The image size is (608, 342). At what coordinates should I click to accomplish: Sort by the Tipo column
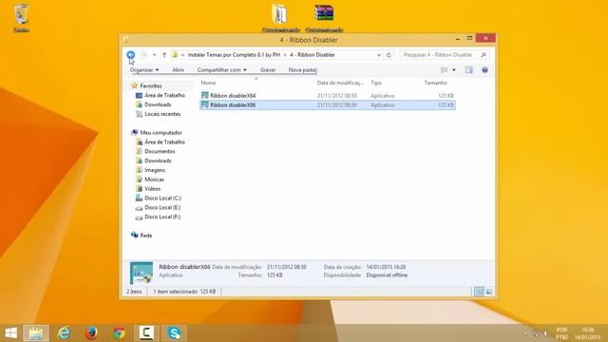tap(376, 83)
